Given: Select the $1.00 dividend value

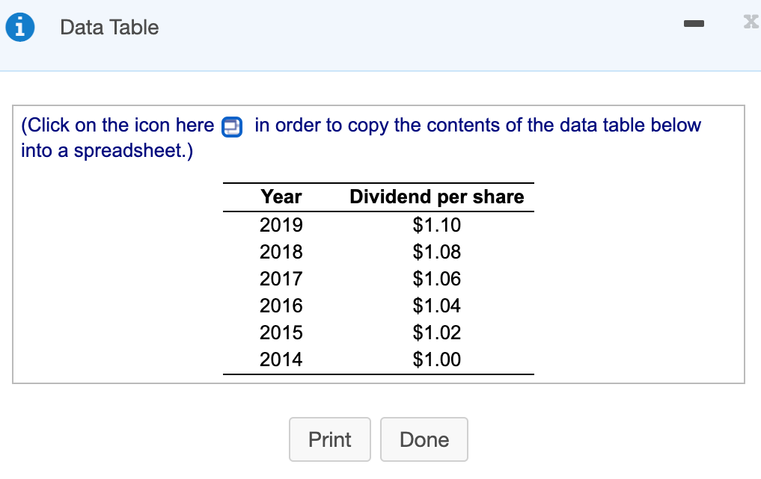Looking at the screenshot, I should click(437, 359).
